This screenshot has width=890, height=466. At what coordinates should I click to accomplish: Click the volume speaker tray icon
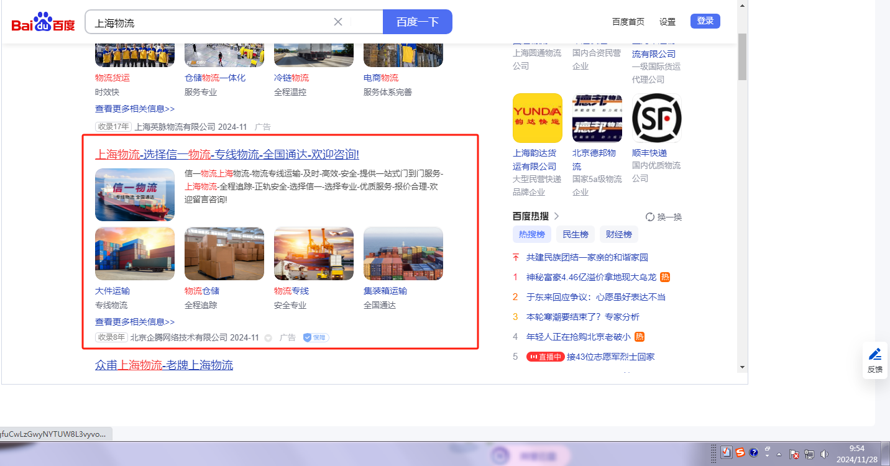click(x=824, y=454)
